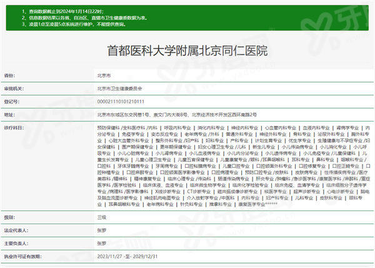Viewport: 375px width, 268px height.
Task: Select the province value 北京市
Action: (104, 76)
